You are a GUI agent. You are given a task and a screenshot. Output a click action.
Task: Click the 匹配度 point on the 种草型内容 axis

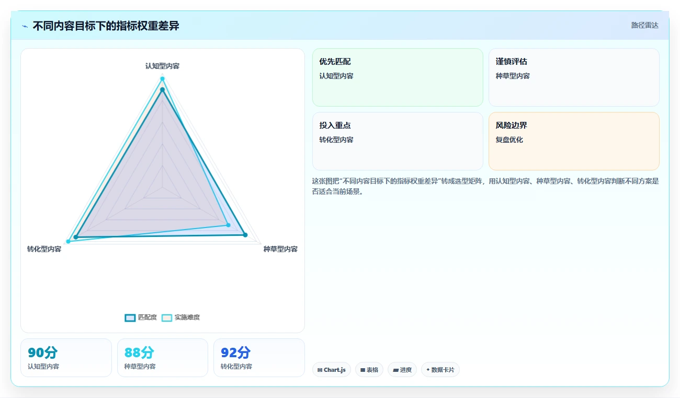click(x=245, y=235)
